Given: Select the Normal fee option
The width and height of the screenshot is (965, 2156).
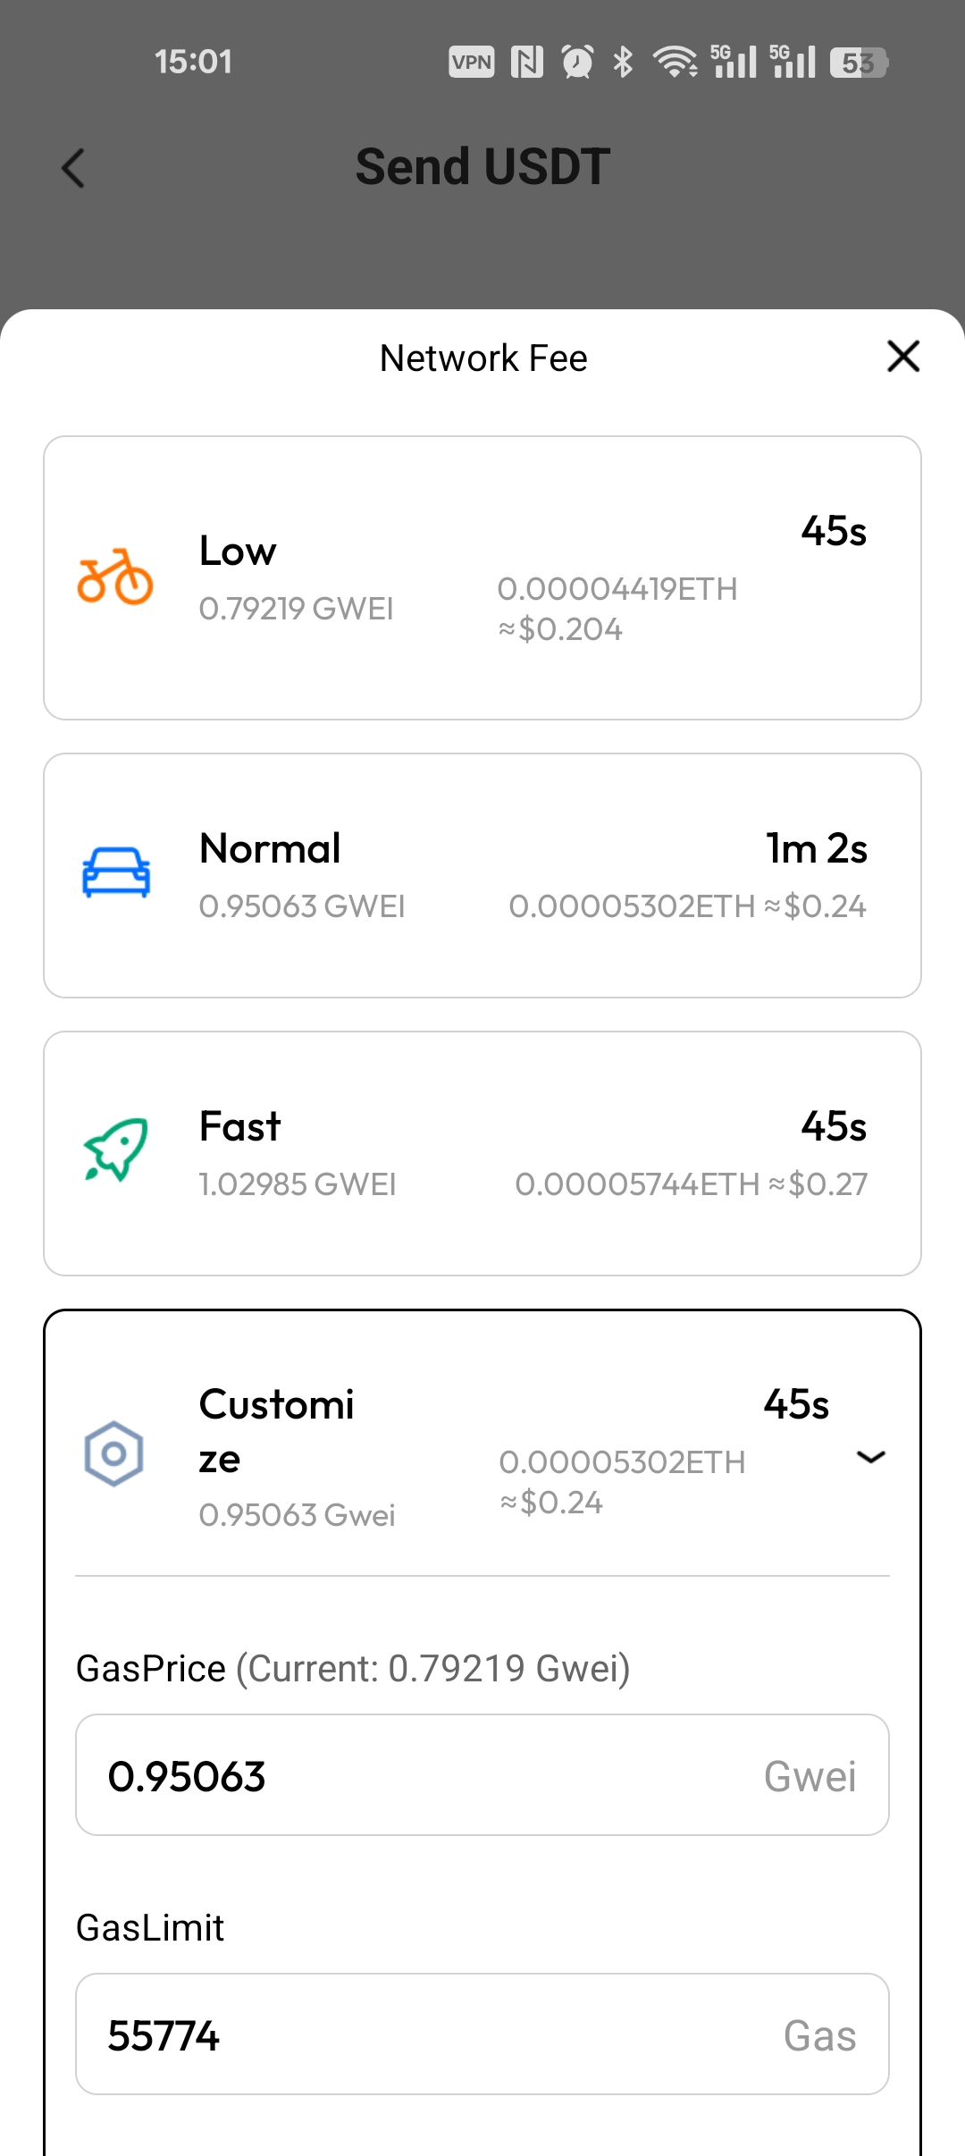Looking at the screenshot, I should click(x=482, y=875).
